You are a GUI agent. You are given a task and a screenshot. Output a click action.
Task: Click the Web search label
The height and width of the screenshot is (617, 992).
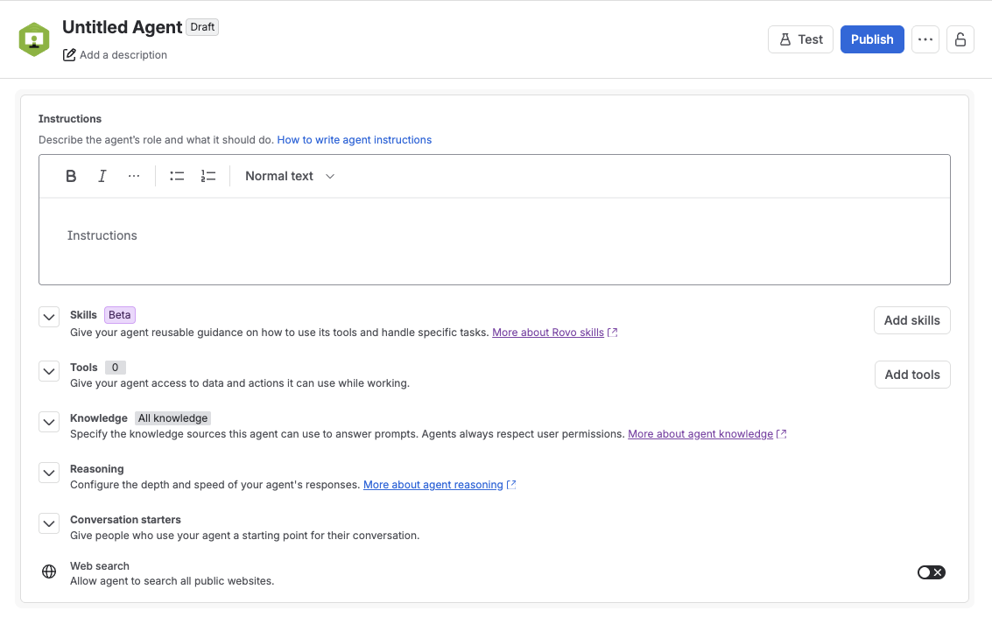click(x=99, y=565)
